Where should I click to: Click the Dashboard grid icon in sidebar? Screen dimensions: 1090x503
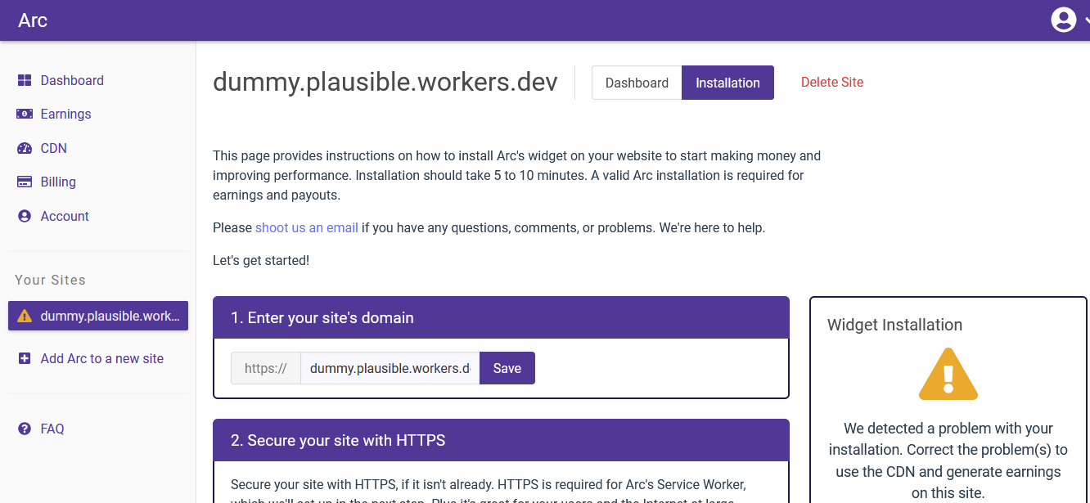[x=25, y=80]
